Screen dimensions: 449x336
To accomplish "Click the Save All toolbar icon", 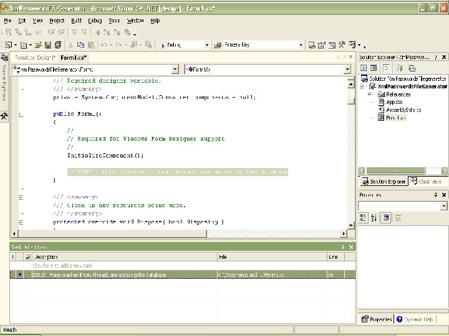I will [x=58, y=45].
